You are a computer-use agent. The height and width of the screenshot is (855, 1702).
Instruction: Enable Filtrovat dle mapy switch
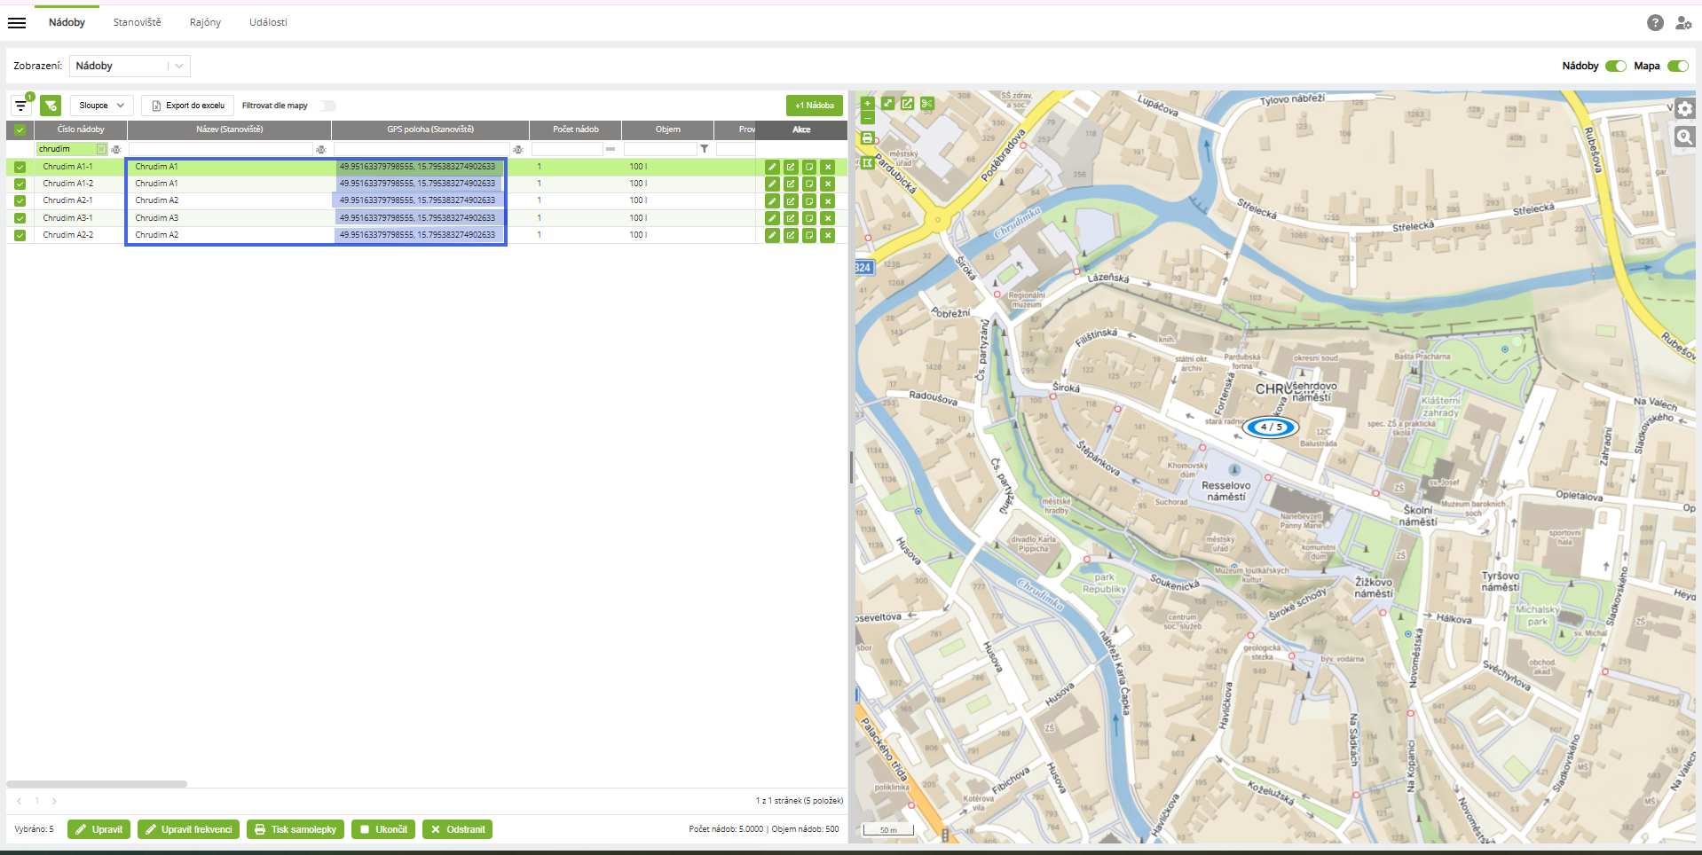coord(327,106)
